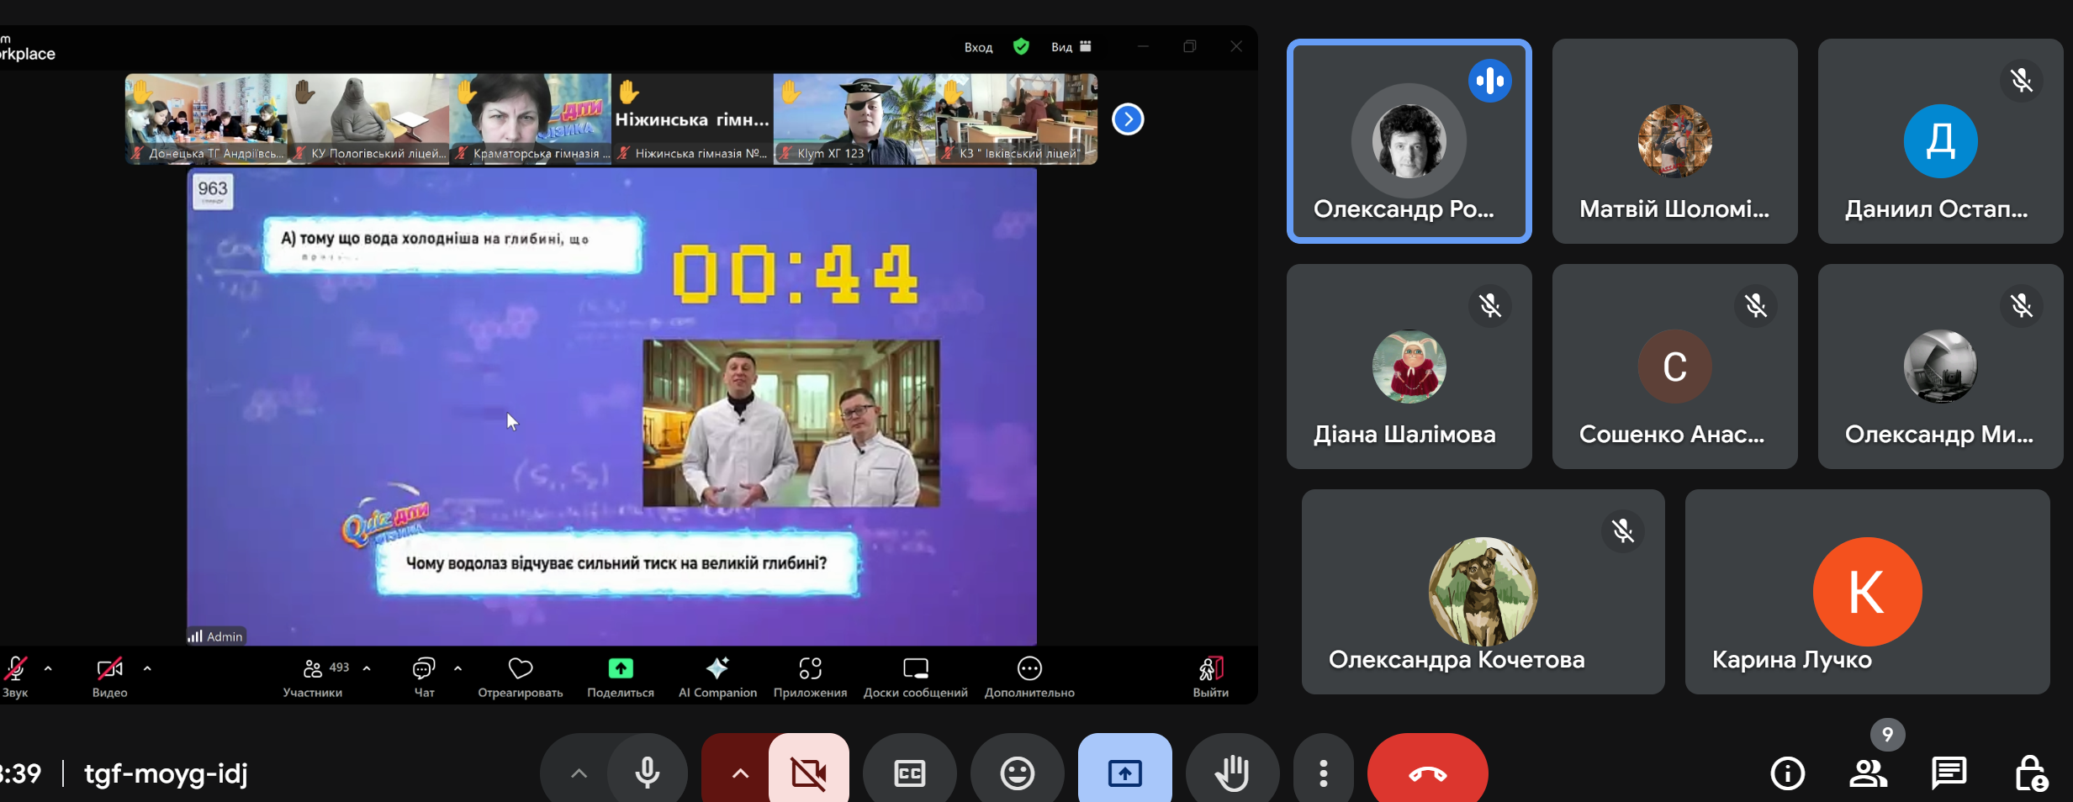Click quiz video of two presenters
2073x802 pixels.
pyautogui.click(x=791, y=423)
